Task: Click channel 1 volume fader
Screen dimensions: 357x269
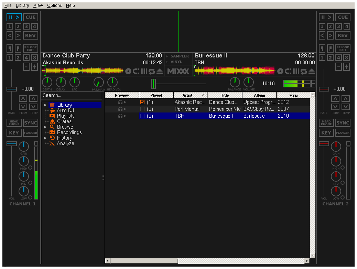Action: [12, 144]
